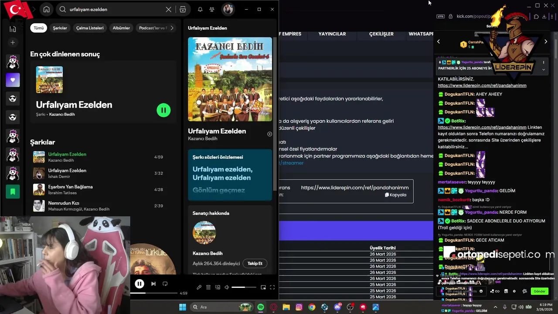Open ÇEKİLİŞLER menu on Liderepin site

click(x=381, y=34)
